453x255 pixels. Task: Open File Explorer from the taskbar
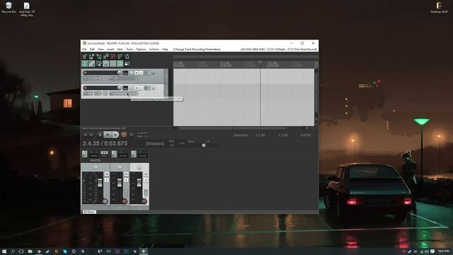30,251
